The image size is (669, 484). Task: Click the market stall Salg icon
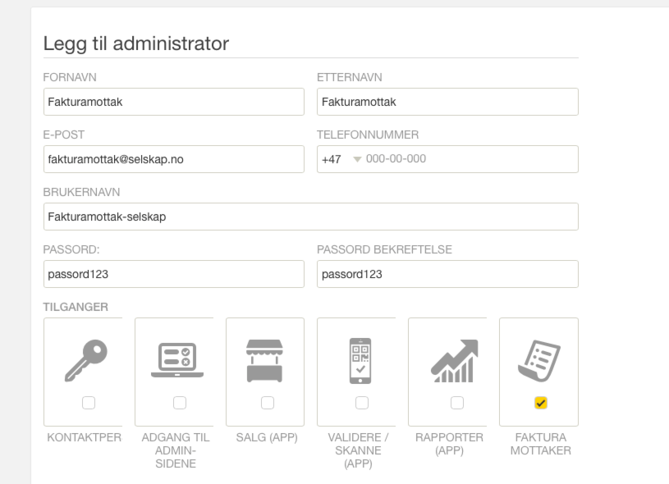(x=264, y=361)
